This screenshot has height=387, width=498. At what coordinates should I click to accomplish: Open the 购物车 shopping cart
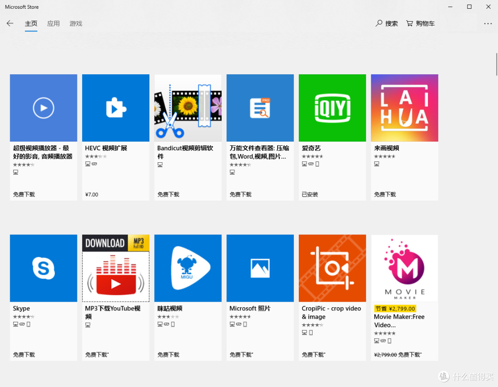(421, 24)
